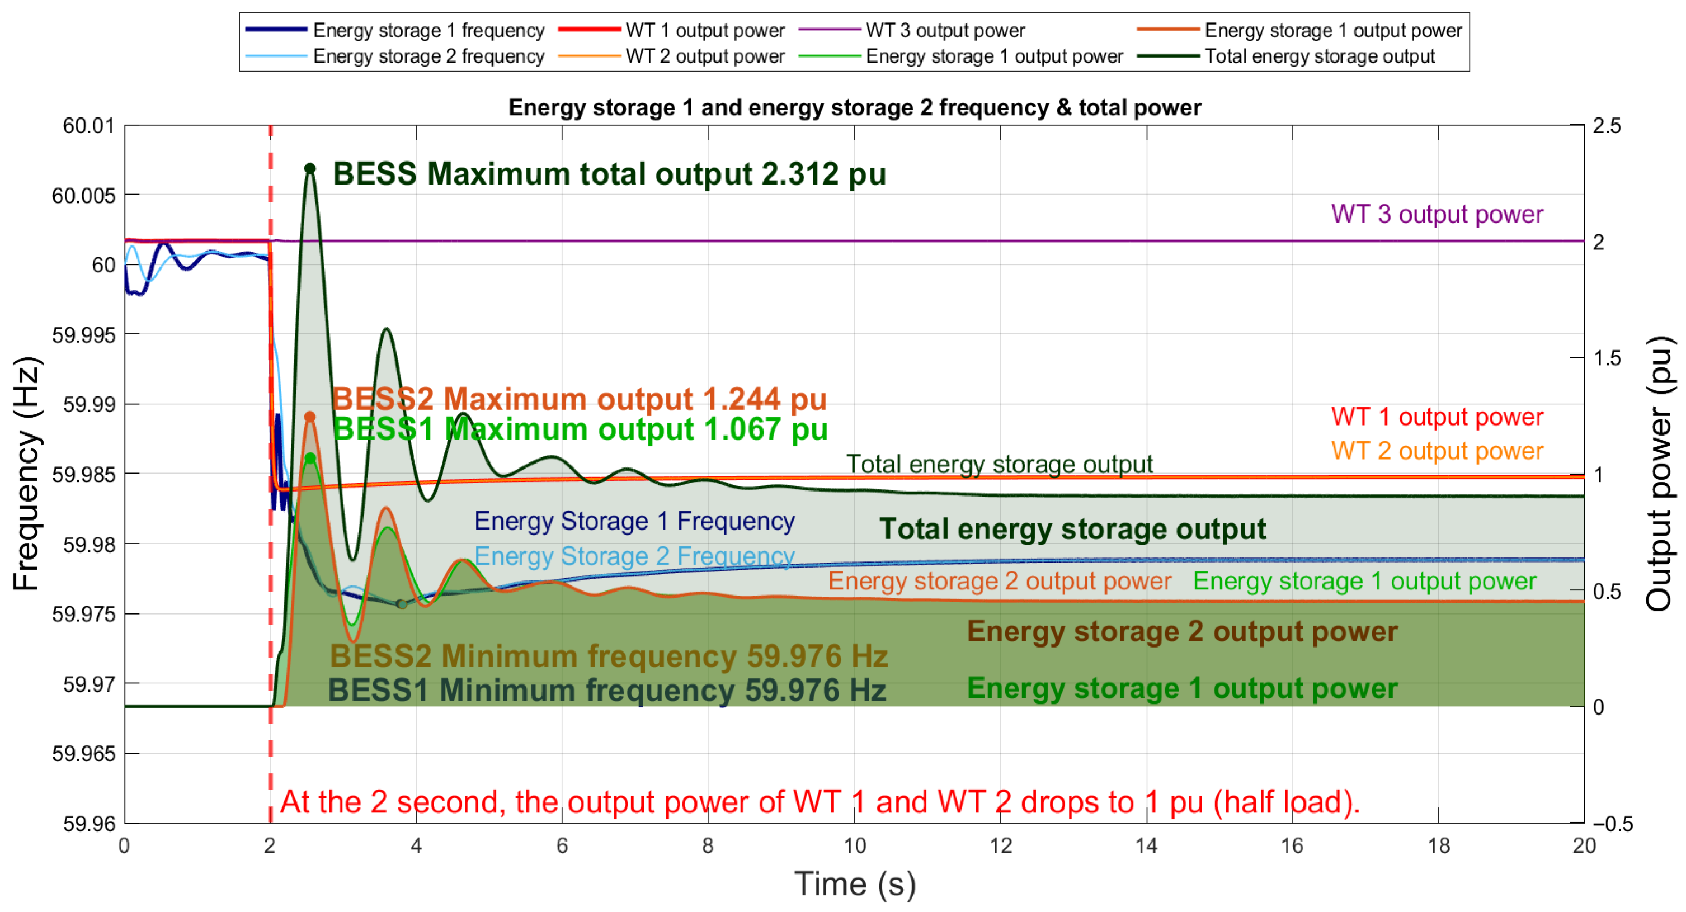Click the green BESS1 peak marker dot
The width and height of the screenshot is (1686, 912).
(x=310, y=458)
